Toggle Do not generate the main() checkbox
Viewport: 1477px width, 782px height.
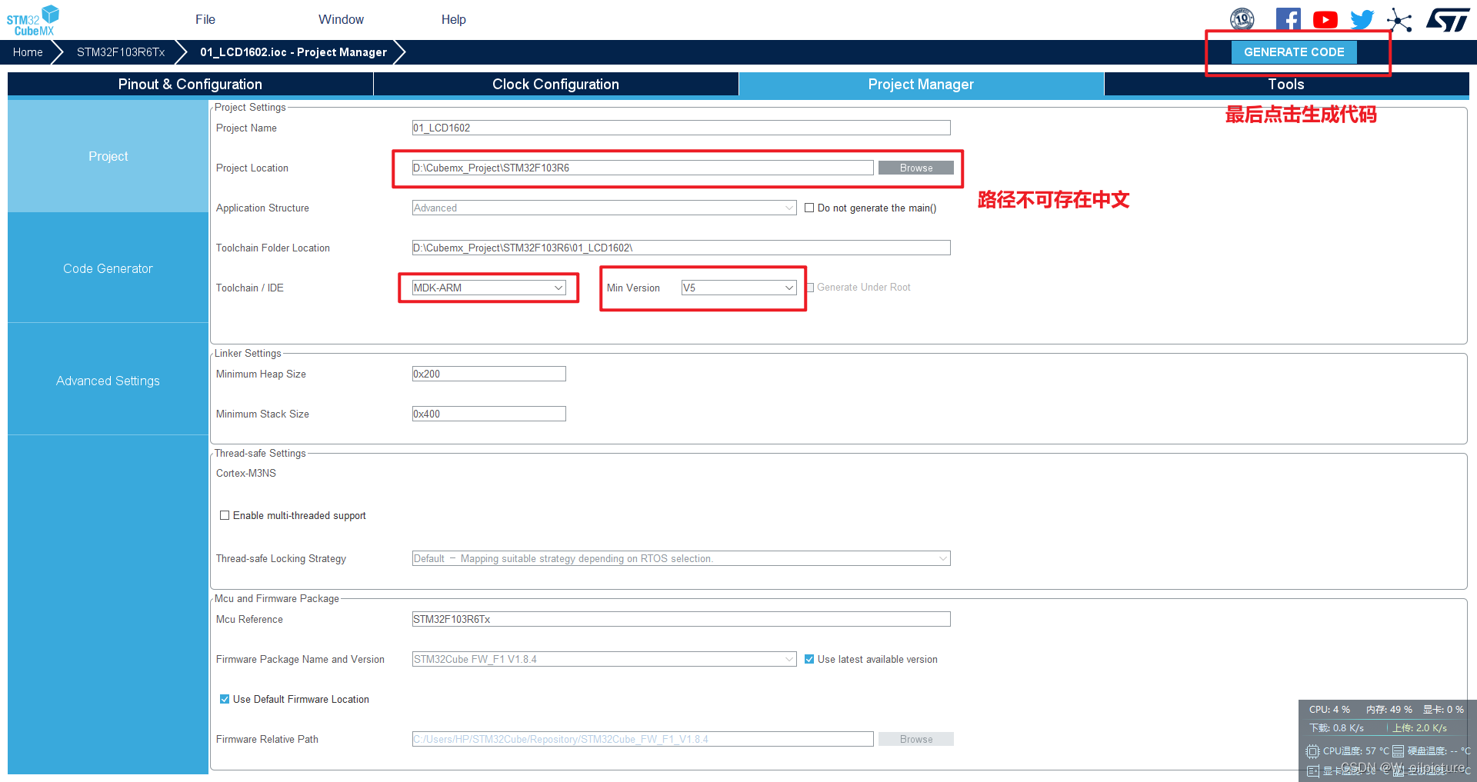pos(809,208)
